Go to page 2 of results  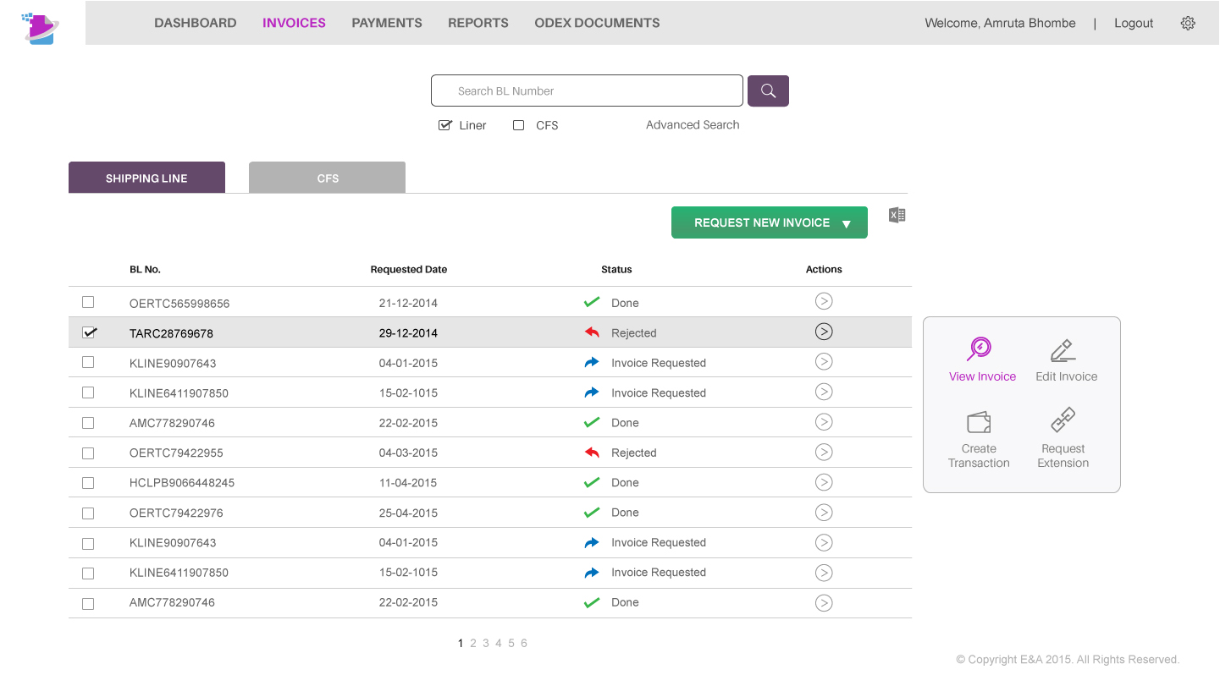[x=473, y=644]
